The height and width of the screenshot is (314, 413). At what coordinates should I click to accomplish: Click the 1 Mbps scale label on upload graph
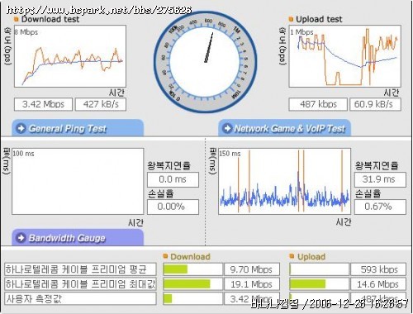[301, 32]
